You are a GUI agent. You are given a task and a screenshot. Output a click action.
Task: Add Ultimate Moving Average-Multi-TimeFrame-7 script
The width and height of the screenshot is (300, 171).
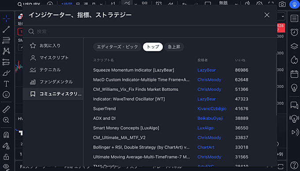[x=142, y=157]
